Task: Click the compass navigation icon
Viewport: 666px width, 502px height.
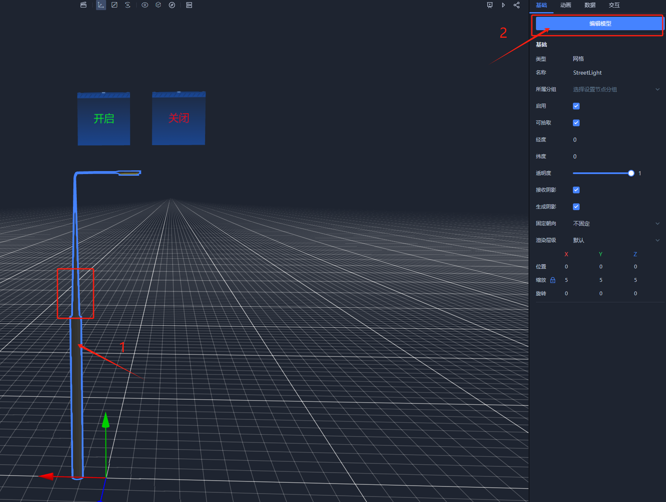Action: [x=172, y=5]
